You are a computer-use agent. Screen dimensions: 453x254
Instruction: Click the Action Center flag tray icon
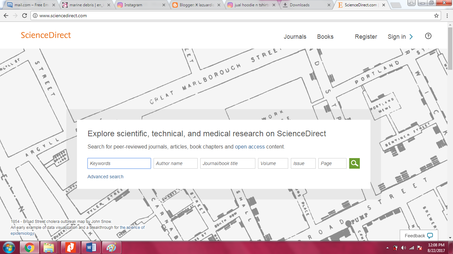(420, 247)
